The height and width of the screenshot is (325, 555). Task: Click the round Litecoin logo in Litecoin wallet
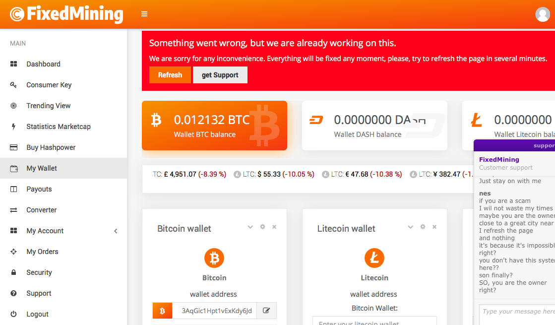(x=374, y=258)
